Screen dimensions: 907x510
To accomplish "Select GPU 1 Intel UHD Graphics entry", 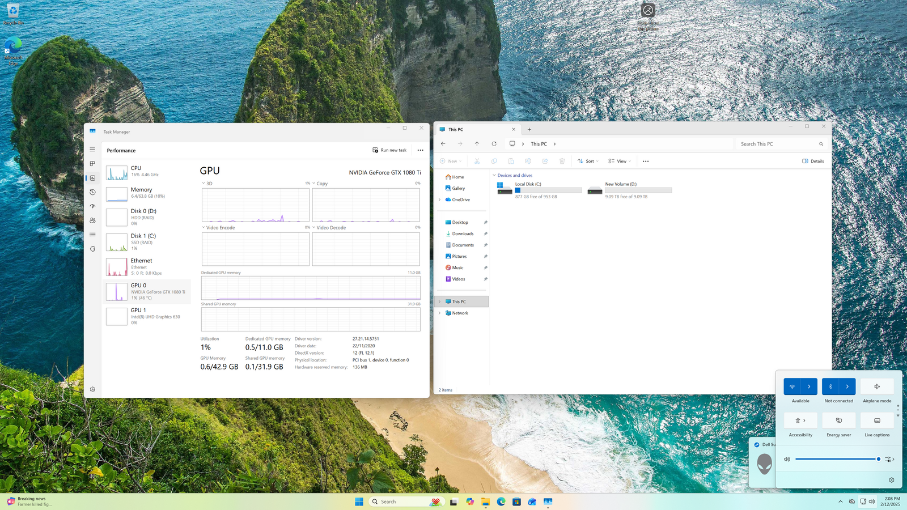I will pos(147,316).
